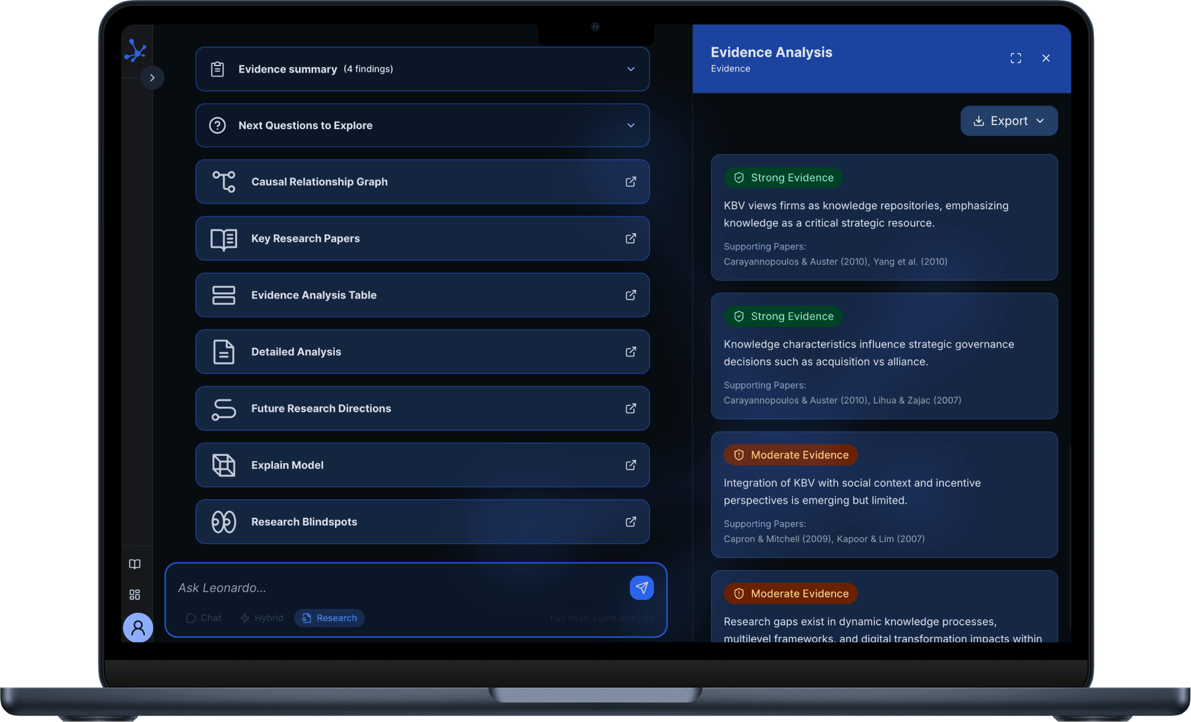This screenshot has width=1191, height=722.
Task: Collapse the Evidence summary section
Action: point(630,69)
